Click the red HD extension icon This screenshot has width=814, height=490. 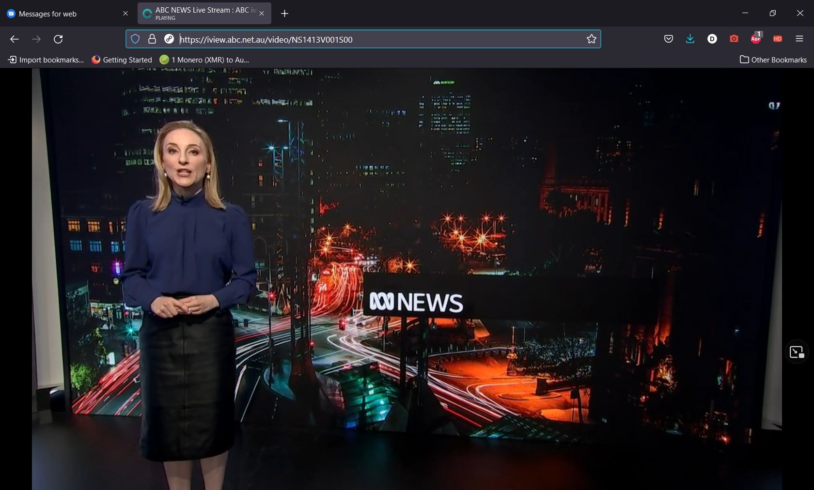[777, 39]
